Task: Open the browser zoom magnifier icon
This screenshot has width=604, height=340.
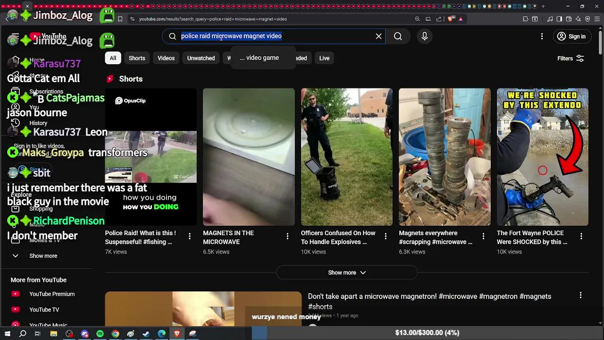Action: 417,19
